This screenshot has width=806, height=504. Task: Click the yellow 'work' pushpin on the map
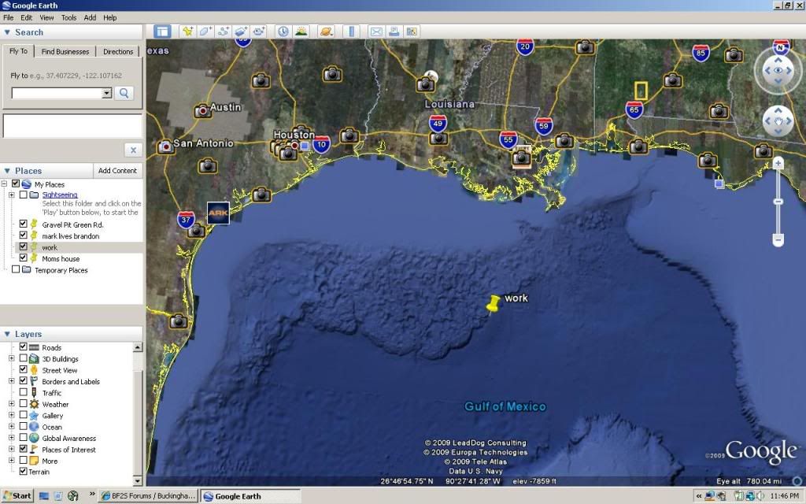[x=494, y=303]
